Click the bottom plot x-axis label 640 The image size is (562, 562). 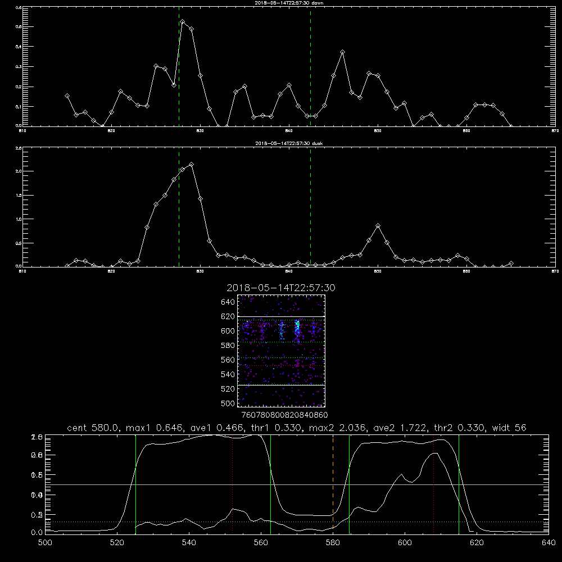coord(549,543)
